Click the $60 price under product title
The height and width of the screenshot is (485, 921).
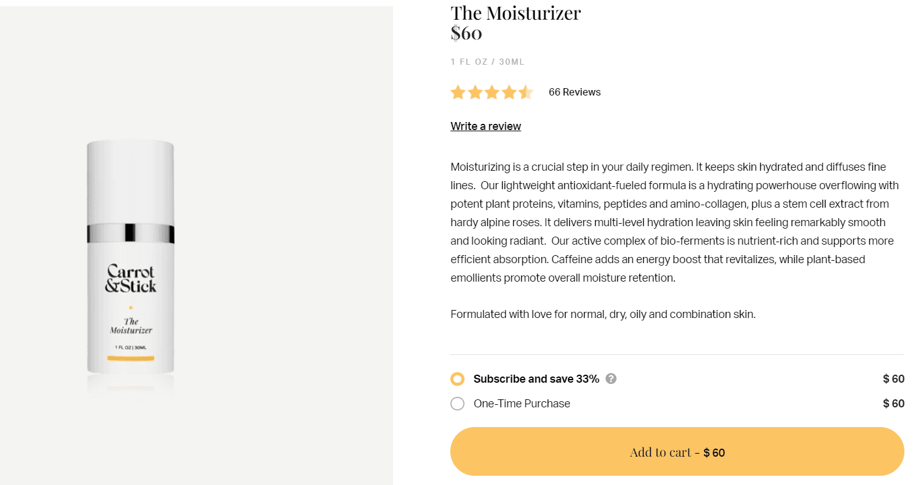466,33
